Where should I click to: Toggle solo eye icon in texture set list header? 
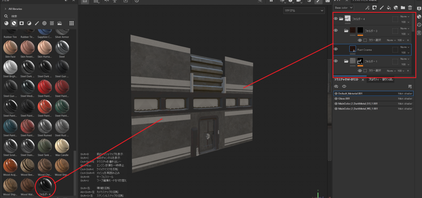click(344, 87)
